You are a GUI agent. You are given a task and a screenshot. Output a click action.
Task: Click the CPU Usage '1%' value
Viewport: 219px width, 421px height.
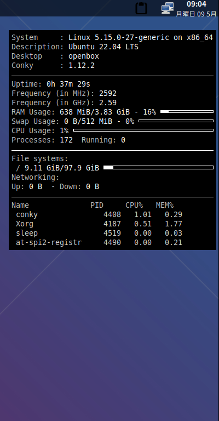pyautogui.click(x=64, y=131)
